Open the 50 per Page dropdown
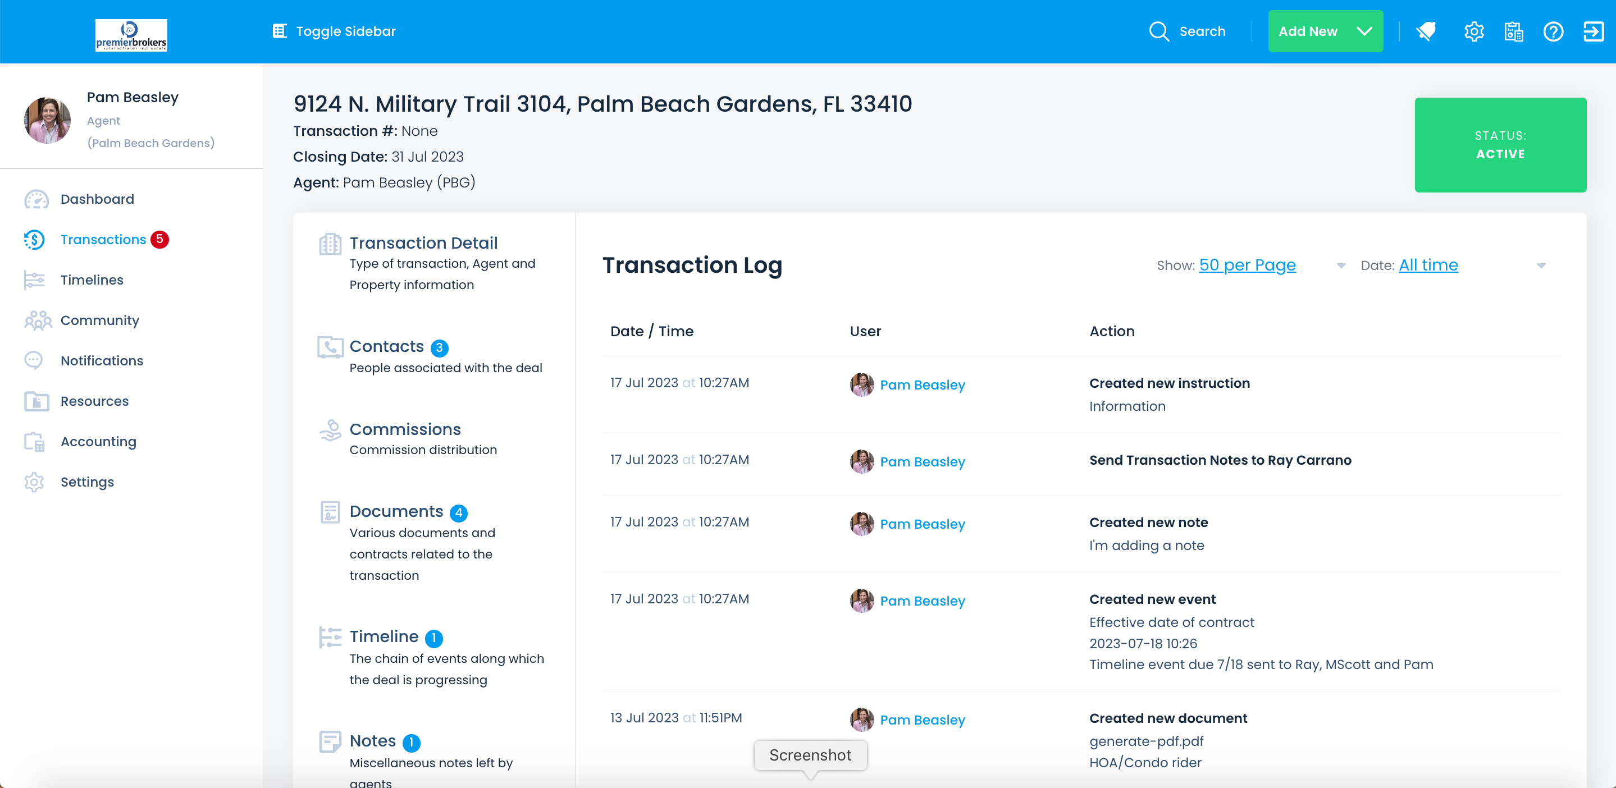1616x788 pixels. (x=1247, y=265)
